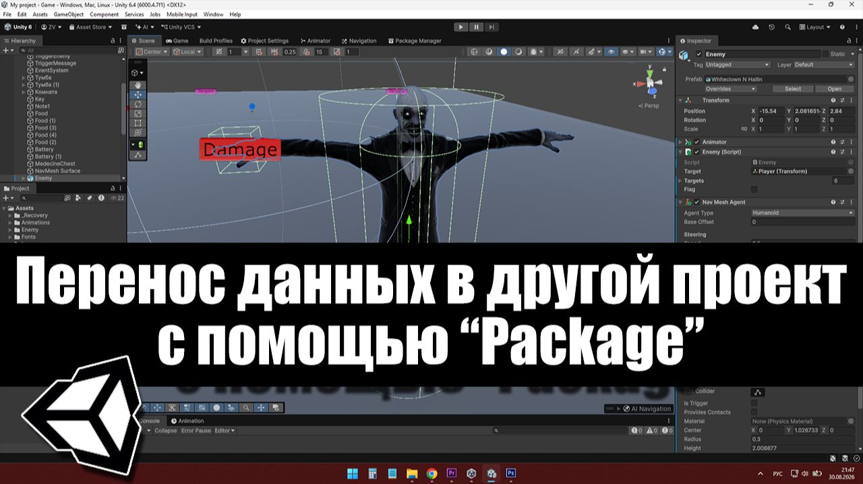Click the Play button
This screenshot has height=484, width=863.
tap(460, 27)
